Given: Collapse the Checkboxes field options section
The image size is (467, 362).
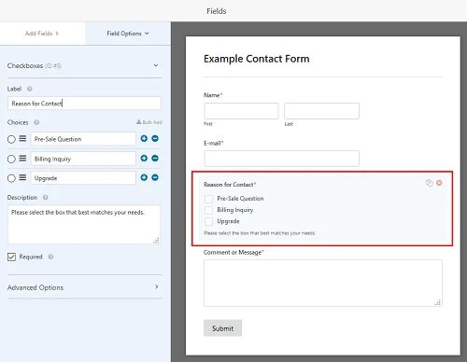Looking at the screenshot, I should point(156,65).
